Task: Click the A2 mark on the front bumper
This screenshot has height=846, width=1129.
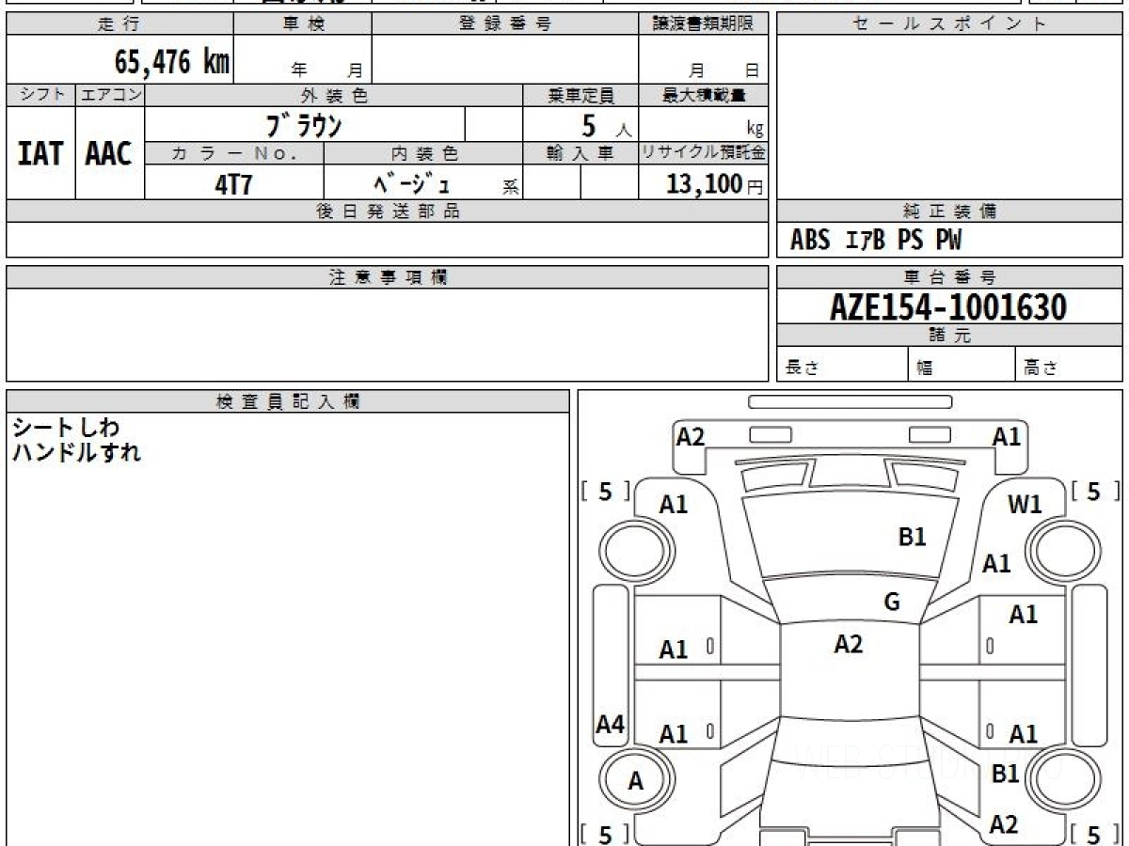Action: pyautogui.click(x=691, y=436)
